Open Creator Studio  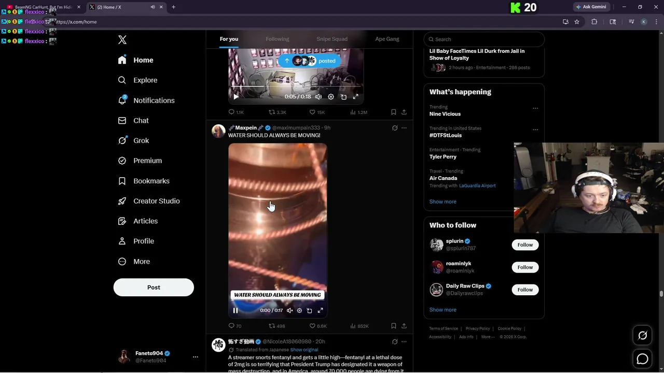coord(149,201)
